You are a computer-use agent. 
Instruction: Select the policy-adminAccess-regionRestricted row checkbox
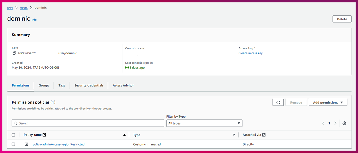coord(13,144)
